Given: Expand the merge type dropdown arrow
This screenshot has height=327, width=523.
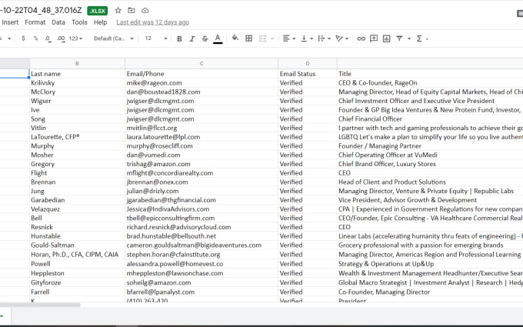Looking at the screenshot, I should click(x=272, y=38).
